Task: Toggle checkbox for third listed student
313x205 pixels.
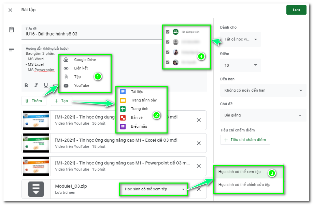Action: (168, 52)
